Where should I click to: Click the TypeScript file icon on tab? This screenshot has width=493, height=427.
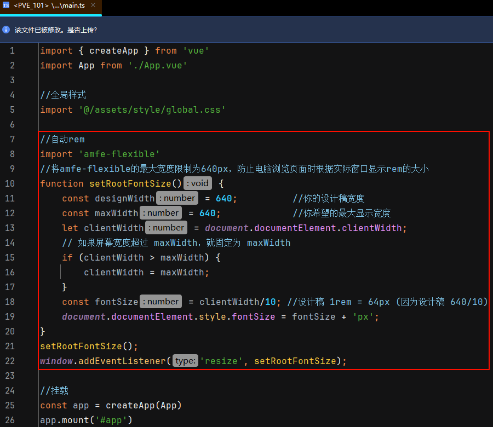coord(6,5)
